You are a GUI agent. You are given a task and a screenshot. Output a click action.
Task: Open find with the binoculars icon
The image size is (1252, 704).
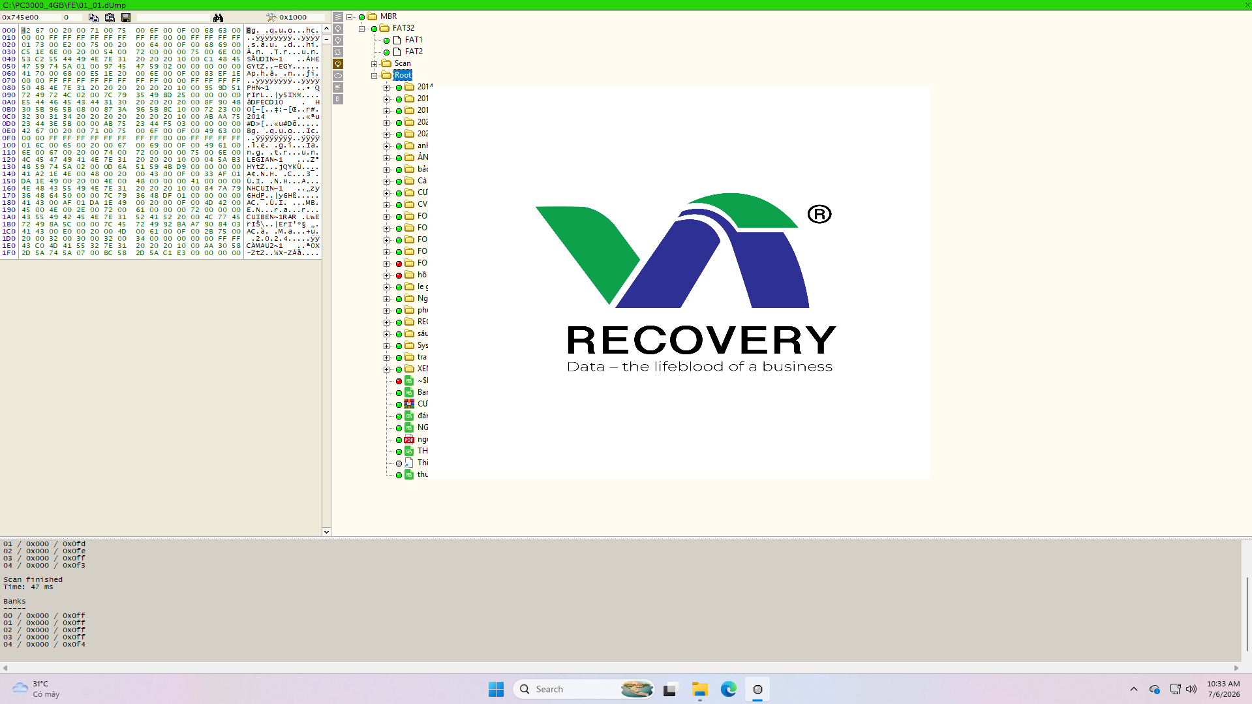[x=218, y=18]
